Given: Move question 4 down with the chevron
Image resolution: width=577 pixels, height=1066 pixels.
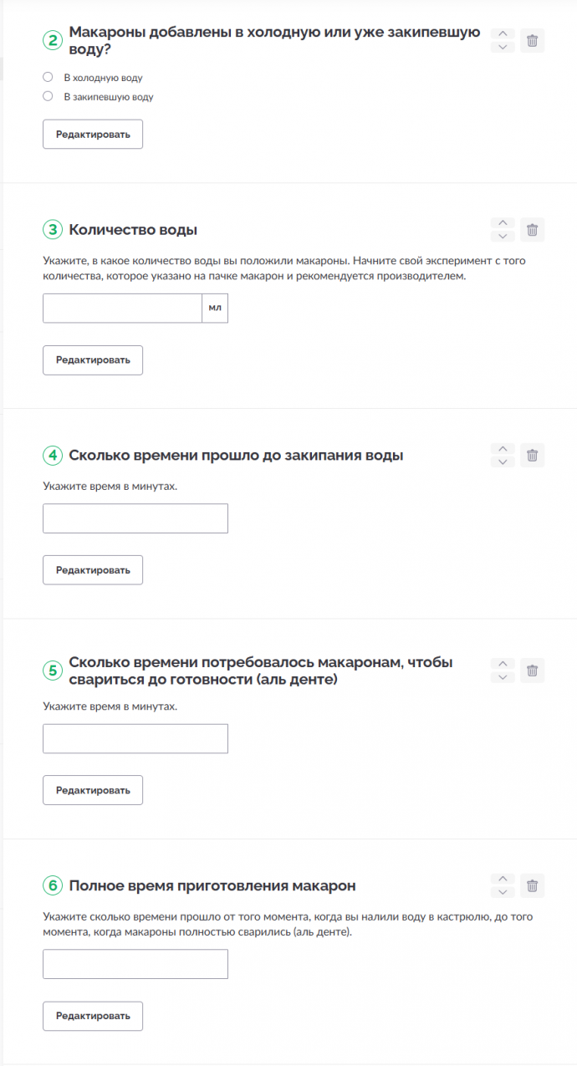Looking at the screenshot, I should (502, 462).
